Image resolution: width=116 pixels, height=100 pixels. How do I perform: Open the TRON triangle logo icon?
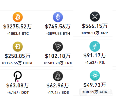58,47
